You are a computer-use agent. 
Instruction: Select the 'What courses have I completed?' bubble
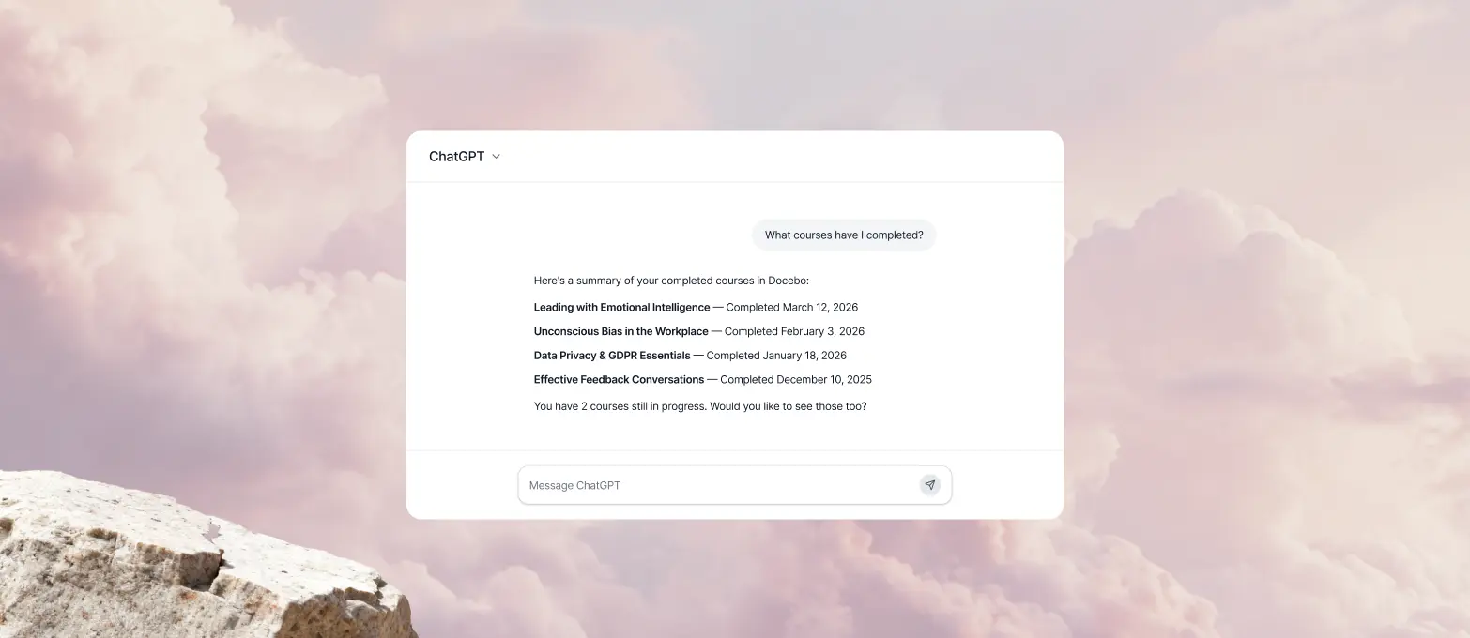coord(844,235)
